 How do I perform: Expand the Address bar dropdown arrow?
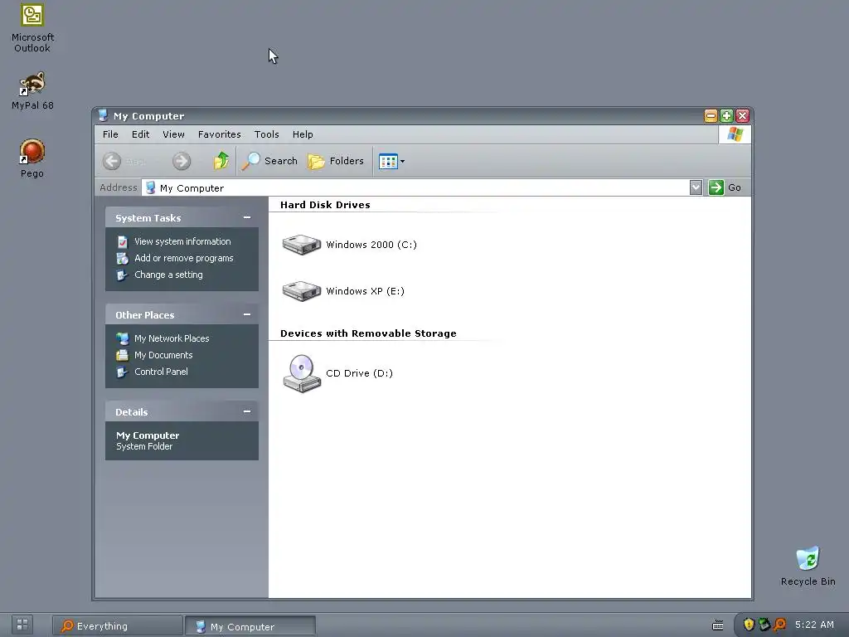[x=696, y=187]
